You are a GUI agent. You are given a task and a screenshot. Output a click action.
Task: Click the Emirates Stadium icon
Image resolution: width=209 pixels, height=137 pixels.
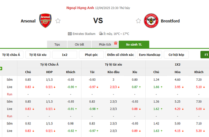click(70, 33)
